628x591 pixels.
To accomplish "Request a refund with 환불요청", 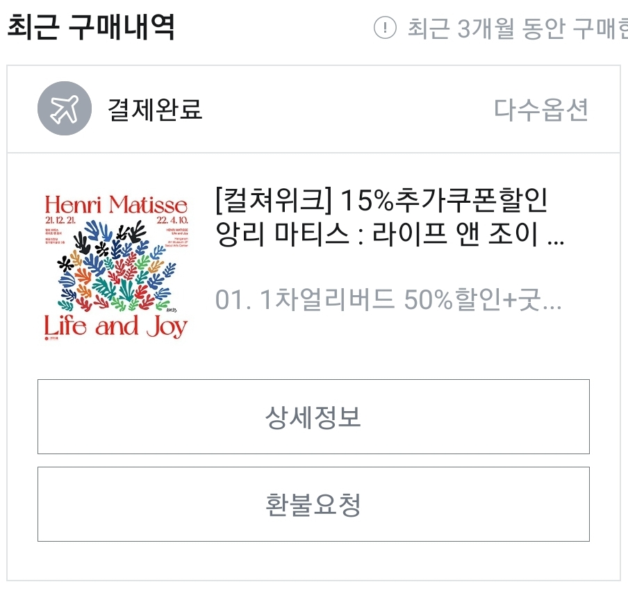I will point(313,504).
